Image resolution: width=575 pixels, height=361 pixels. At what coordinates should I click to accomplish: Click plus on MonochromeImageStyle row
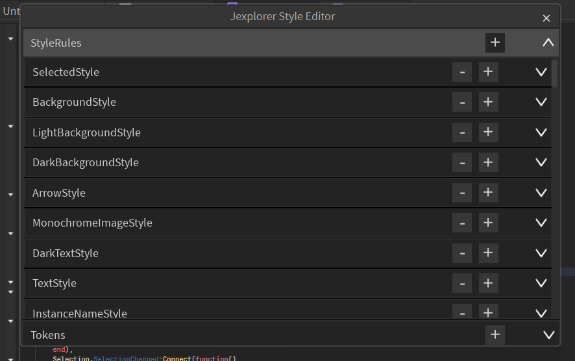(x=488, y=223)
